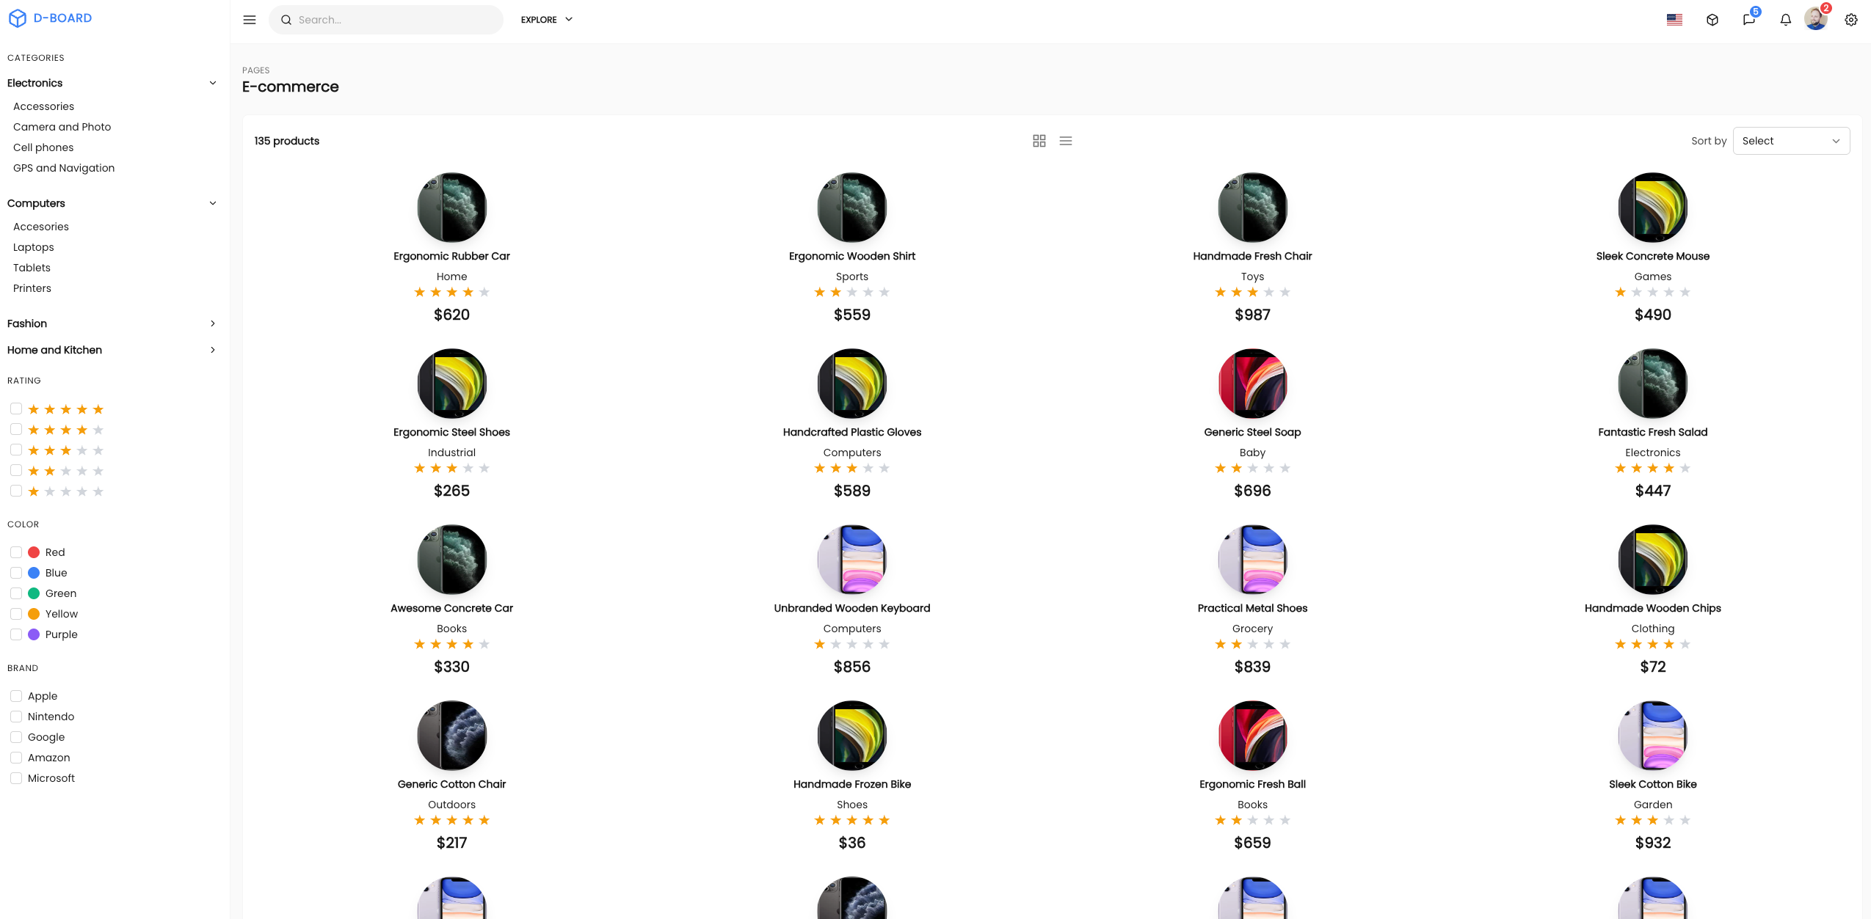Tick the Amazon brand checkbox

tap(16, 758)
